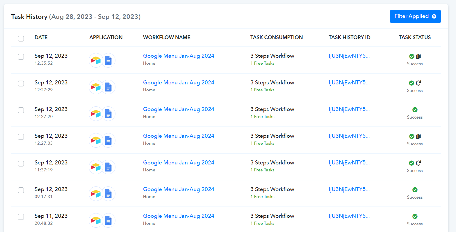This screenshot has height=232, width=456.
Task: Click the green success checkmark for Sep 11 task
Action: tap(415, 216)
